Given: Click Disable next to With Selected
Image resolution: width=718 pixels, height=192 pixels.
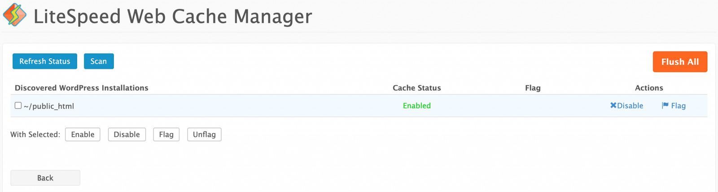Looking at the screenshot, I should [127, 134].
